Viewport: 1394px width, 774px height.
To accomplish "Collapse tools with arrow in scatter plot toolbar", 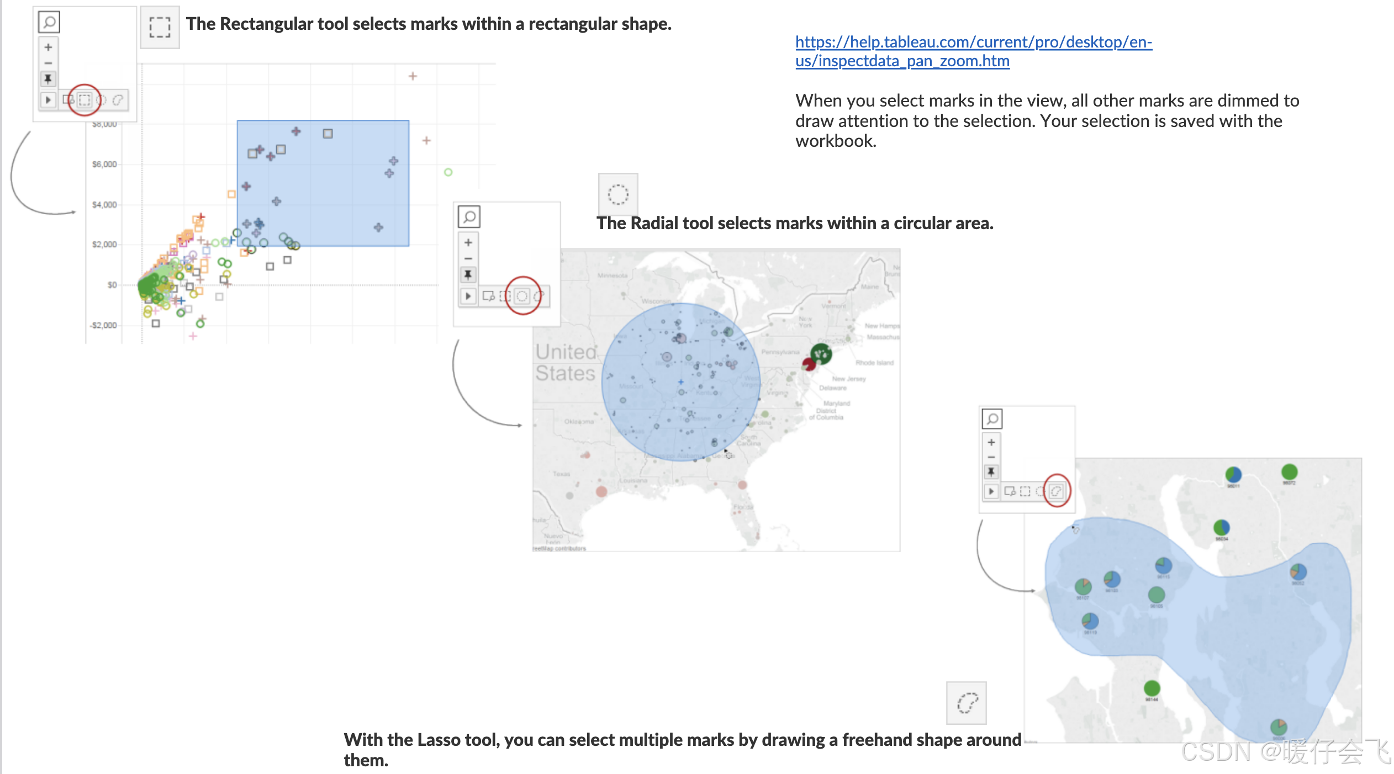I will pyautogui.click(x=48, y=100).
